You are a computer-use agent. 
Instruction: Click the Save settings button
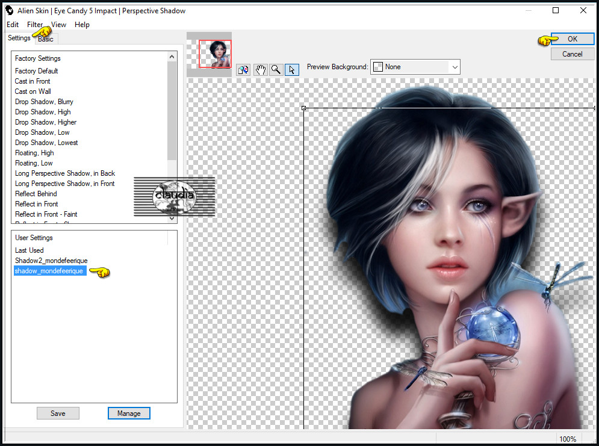pyautogui.click(x=58, y=413)
